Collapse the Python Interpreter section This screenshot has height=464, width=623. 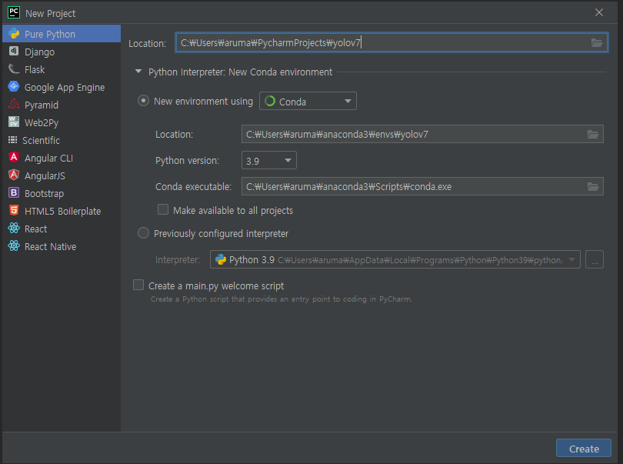point(139,72)
